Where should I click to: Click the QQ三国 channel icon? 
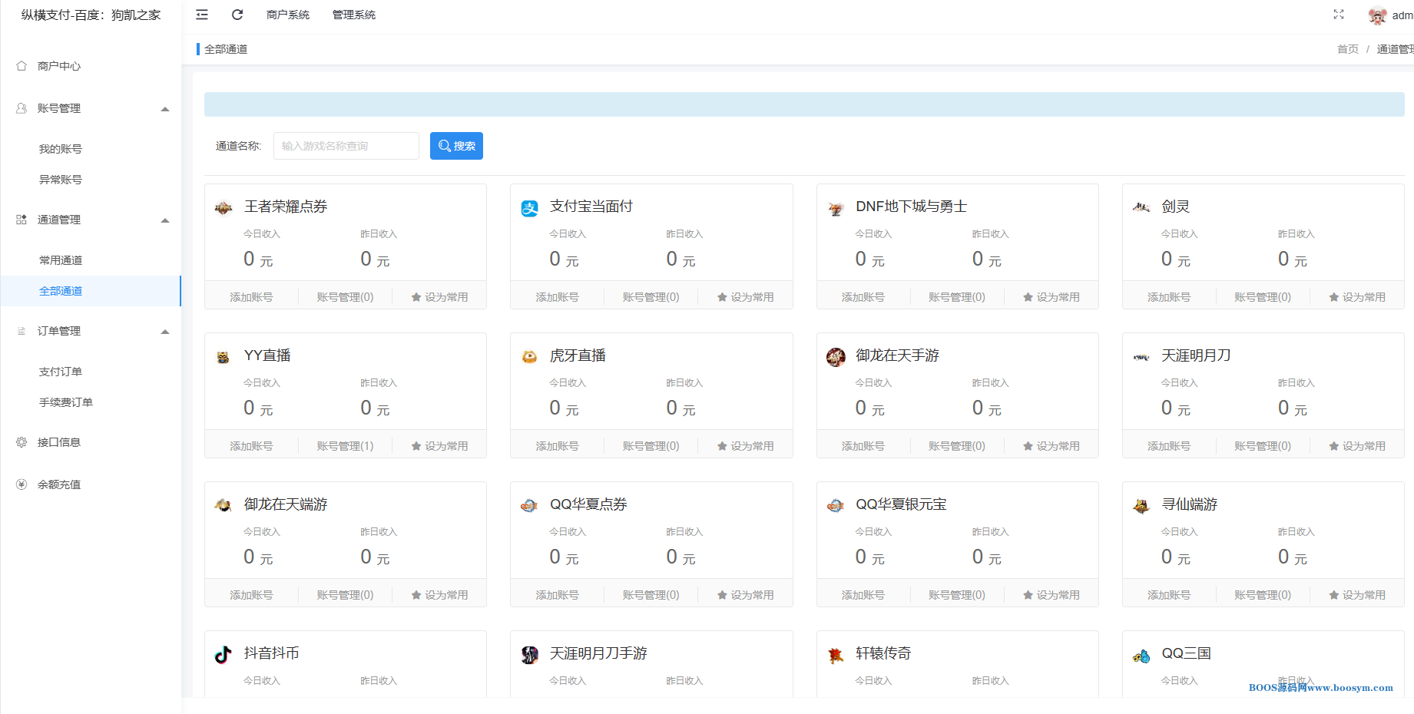pos(1141,656)
